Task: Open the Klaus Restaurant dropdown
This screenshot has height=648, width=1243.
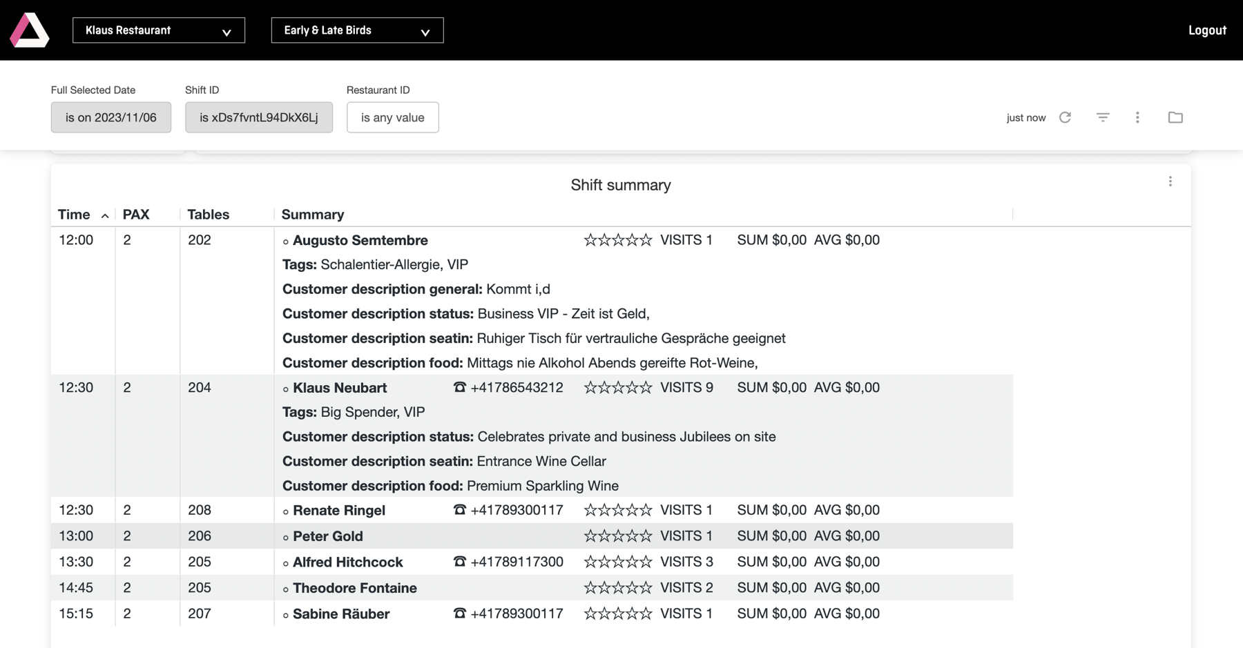Action: tap(158, 30)
